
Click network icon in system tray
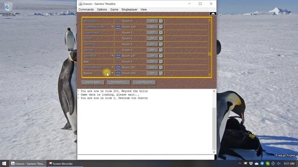click(x=273, y=164)
